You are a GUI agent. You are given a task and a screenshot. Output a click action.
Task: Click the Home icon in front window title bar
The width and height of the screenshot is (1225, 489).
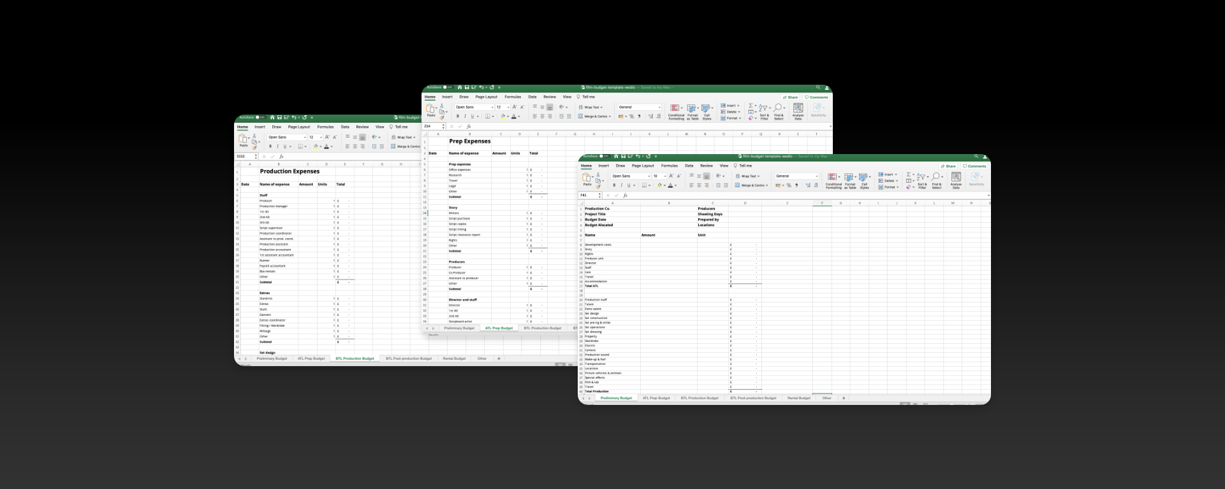pyautogui.click(x=616, y=156)
